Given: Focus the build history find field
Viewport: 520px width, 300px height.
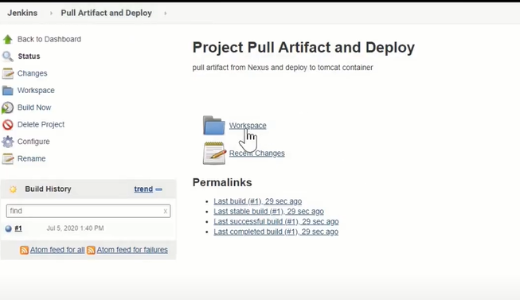Looking at the screenshot, I should coord(88,211).
